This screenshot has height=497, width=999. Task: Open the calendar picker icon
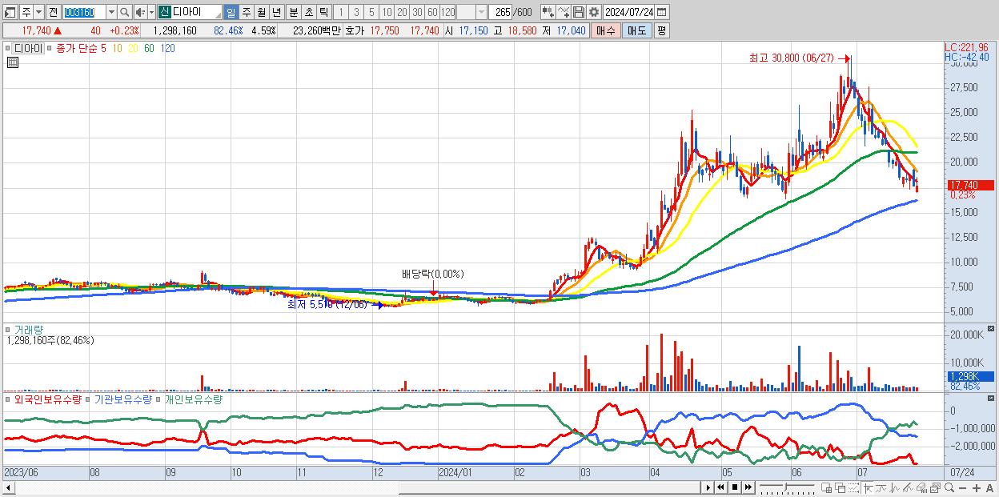(x=662, y=12)
